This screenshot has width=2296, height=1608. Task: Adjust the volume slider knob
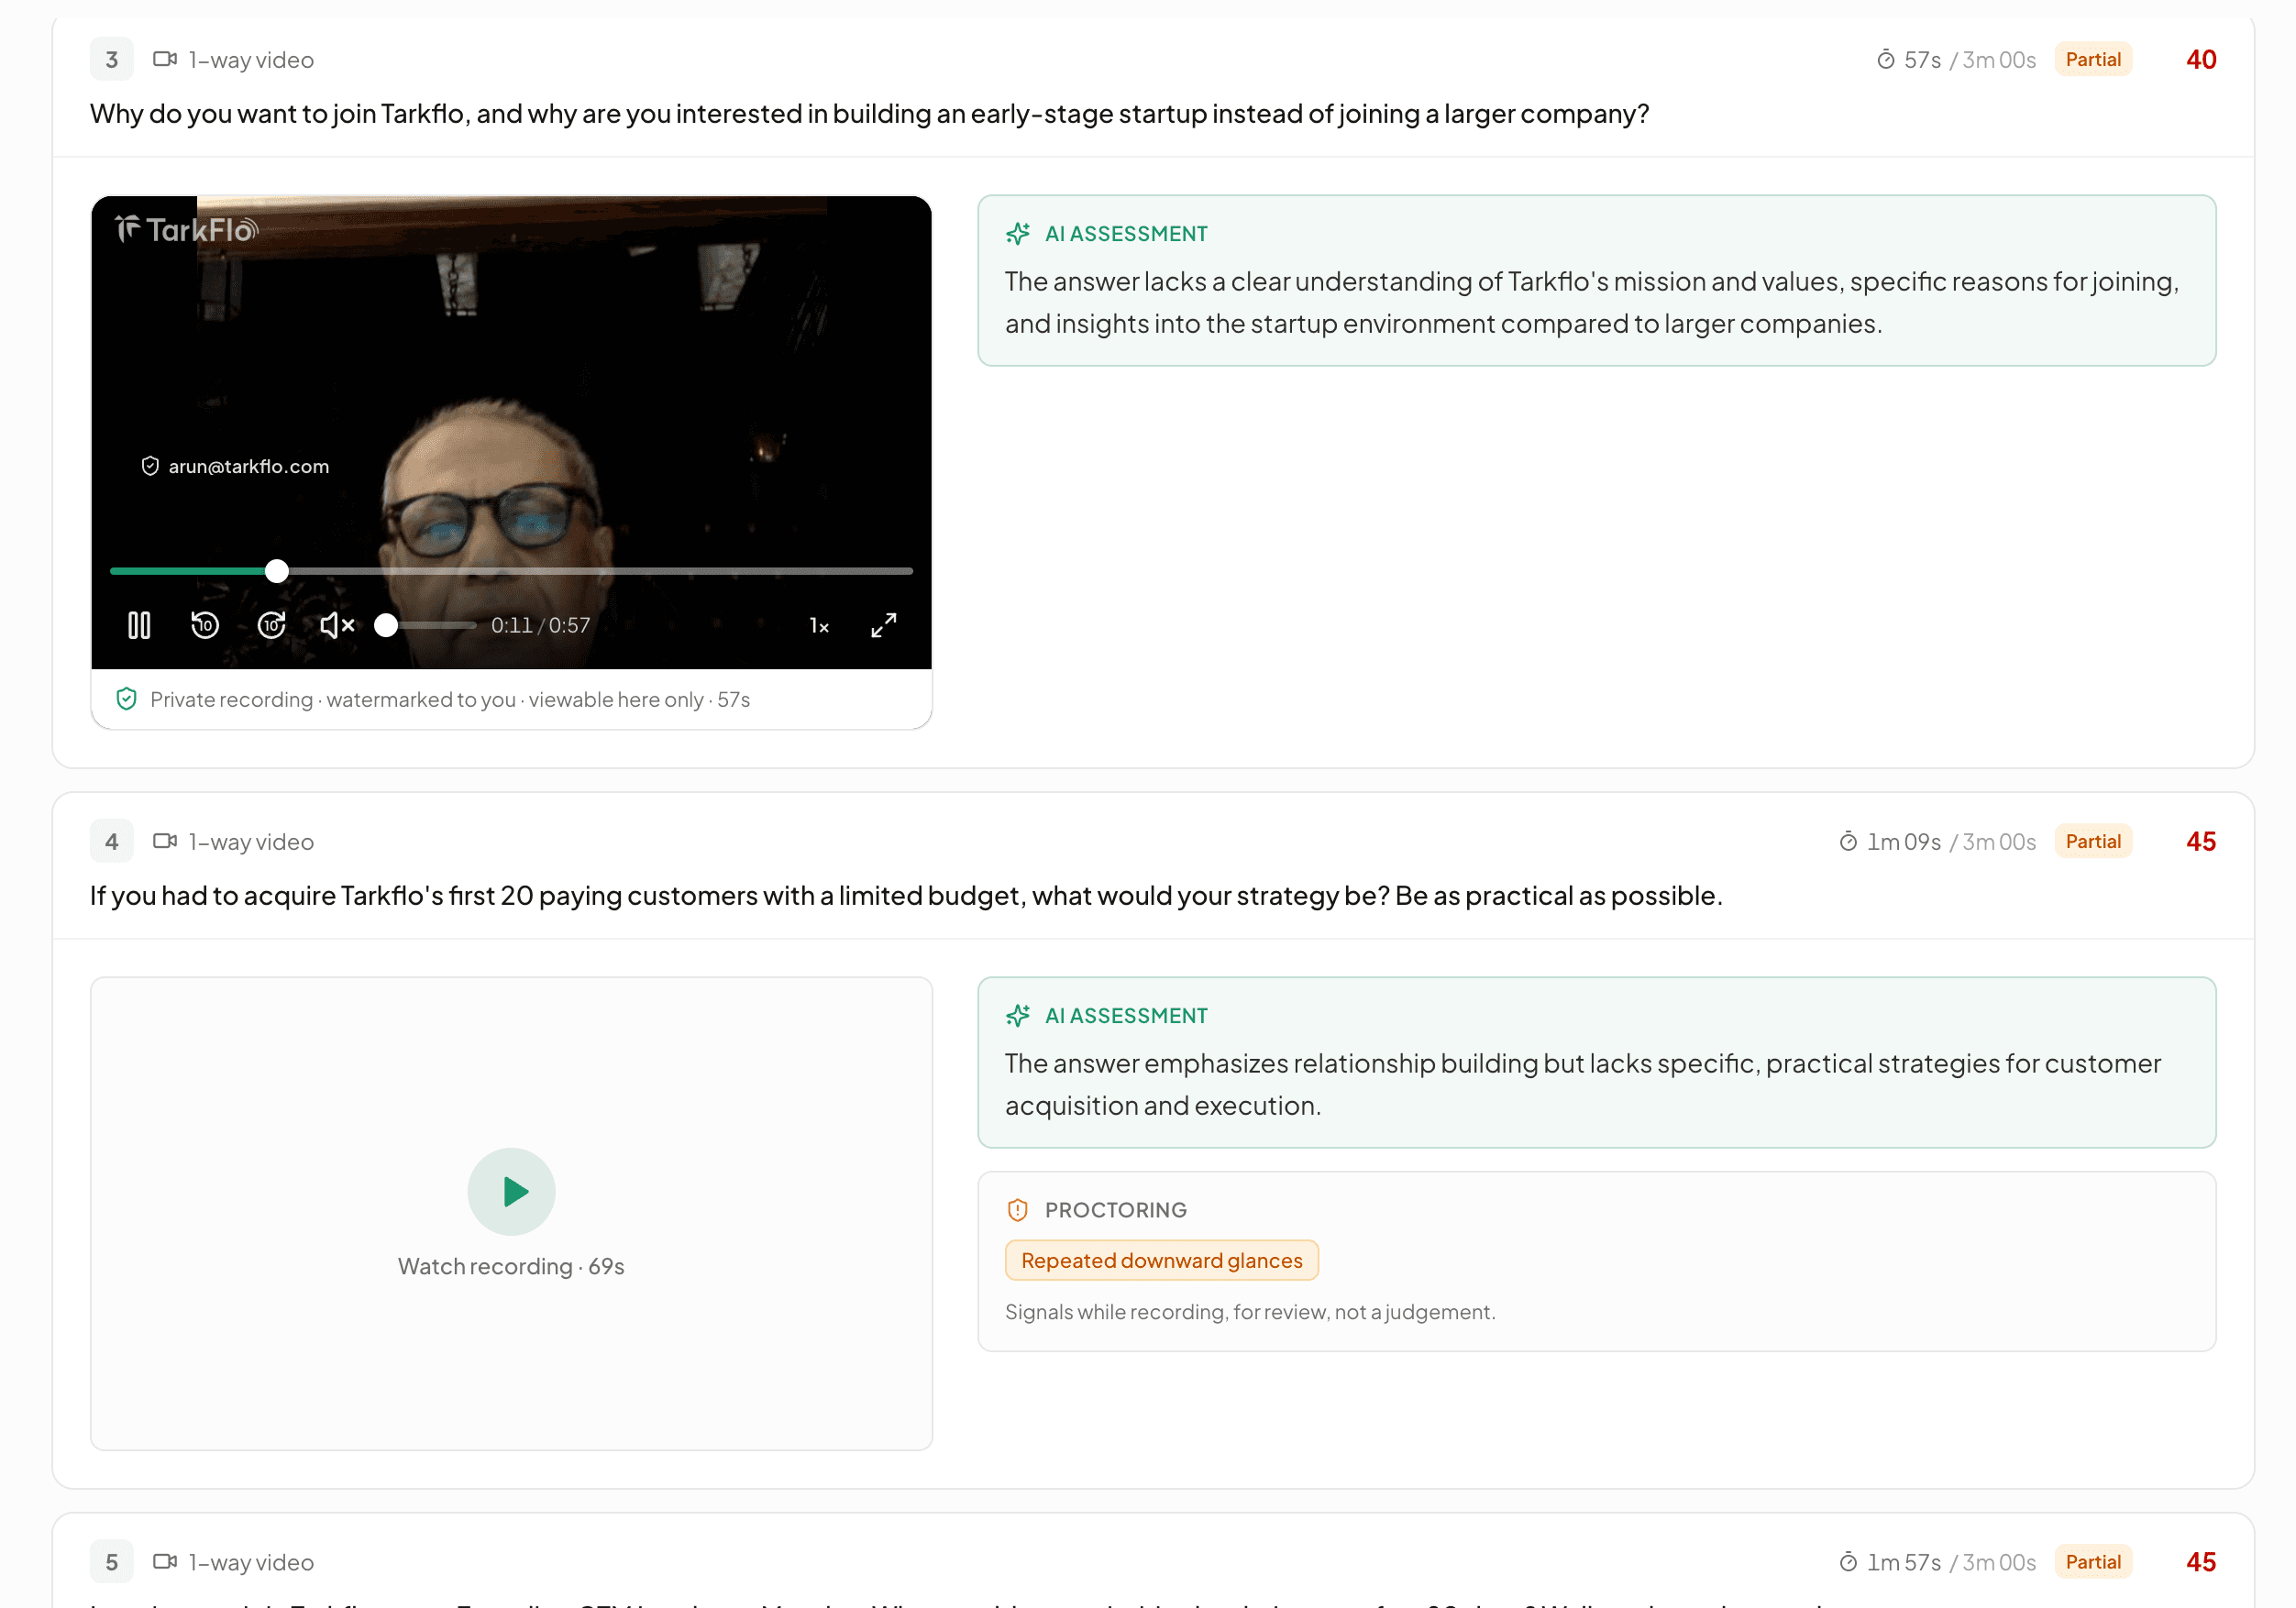(386, 625)
